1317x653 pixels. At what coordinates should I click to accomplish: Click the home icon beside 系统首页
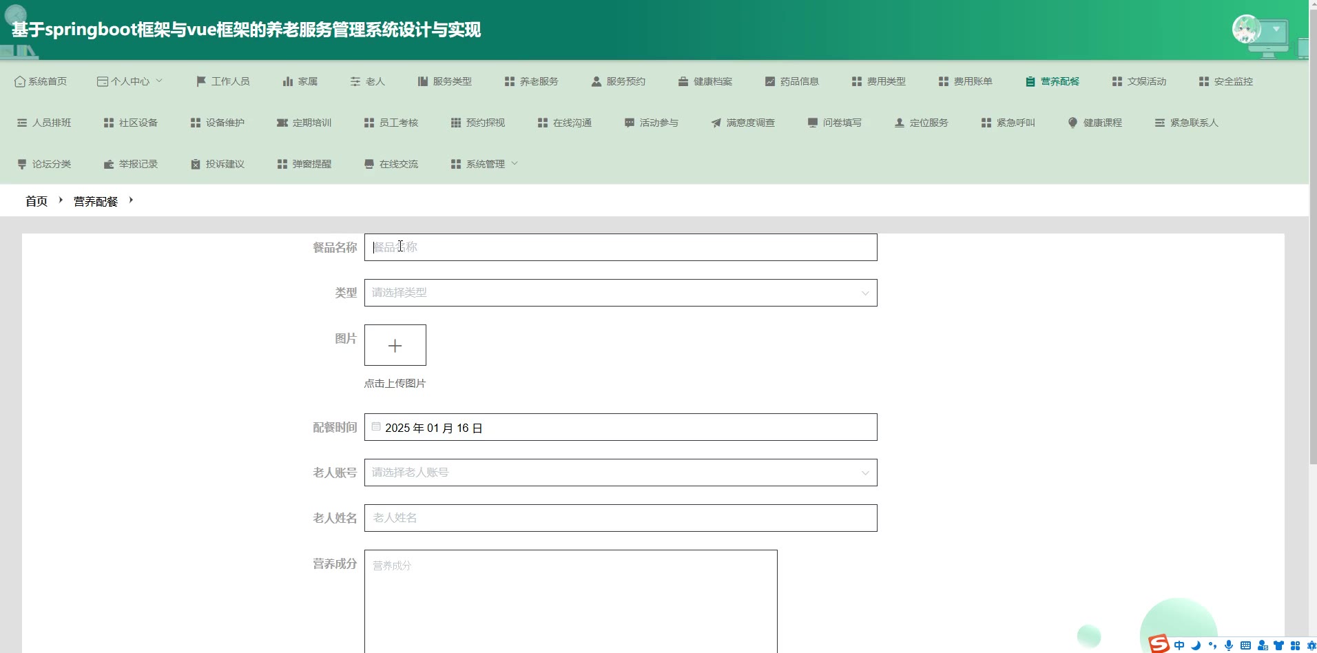click(20, 81)
